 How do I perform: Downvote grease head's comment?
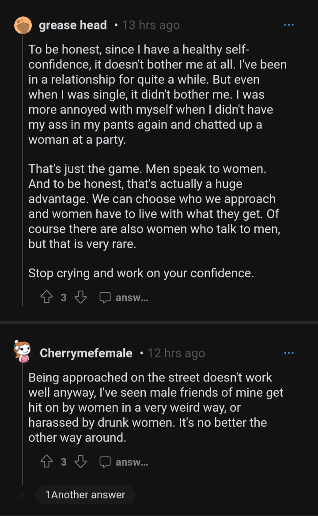(80, 297)
